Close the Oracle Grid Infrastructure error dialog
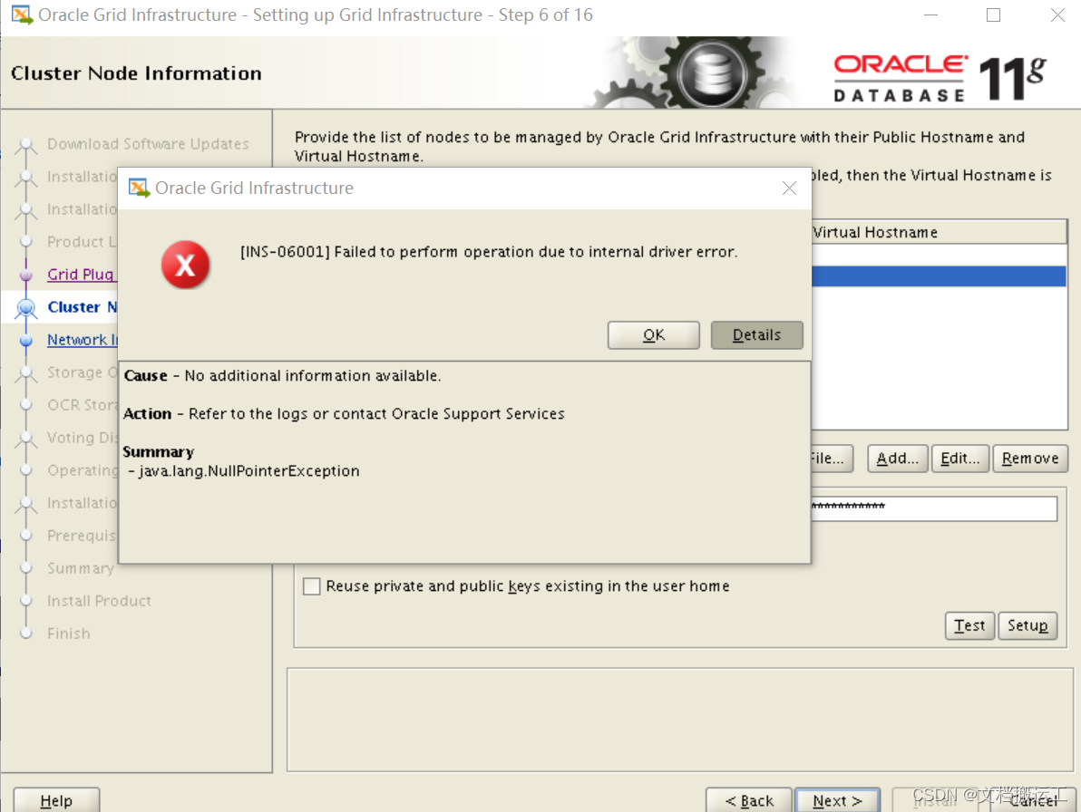Image resolution: width=1081 pixels, height=812 pixels. tap(789, 188)
